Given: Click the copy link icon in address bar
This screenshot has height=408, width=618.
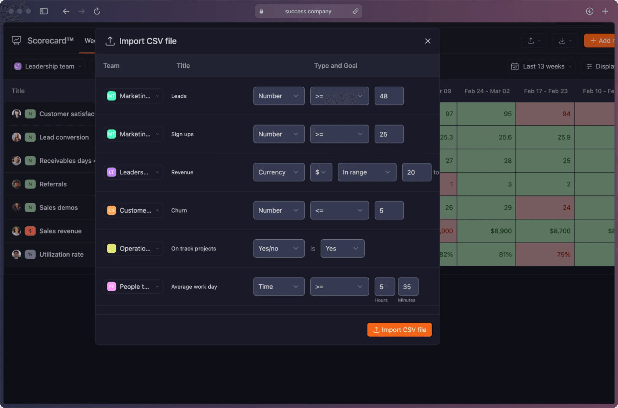Looking at the screenshot, I should 356,11.
